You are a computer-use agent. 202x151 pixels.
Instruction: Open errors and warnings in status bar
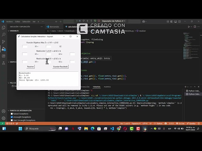[10, 124]
